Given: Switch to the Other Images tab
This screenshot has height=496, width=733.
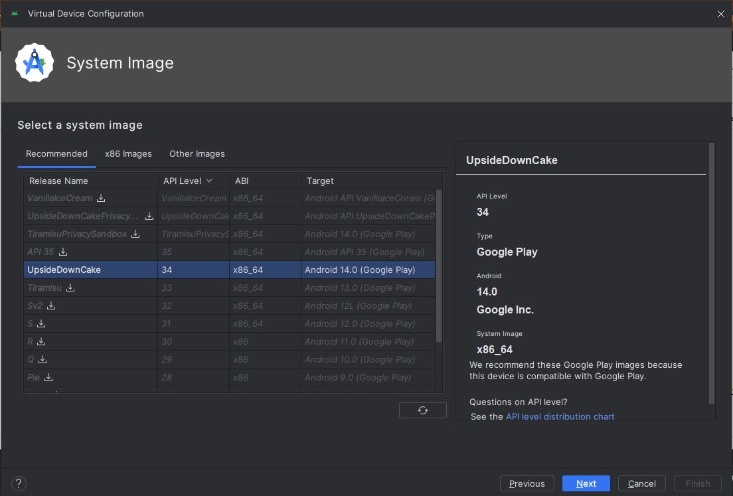Looking at the screenshot, I should (197, 153).
